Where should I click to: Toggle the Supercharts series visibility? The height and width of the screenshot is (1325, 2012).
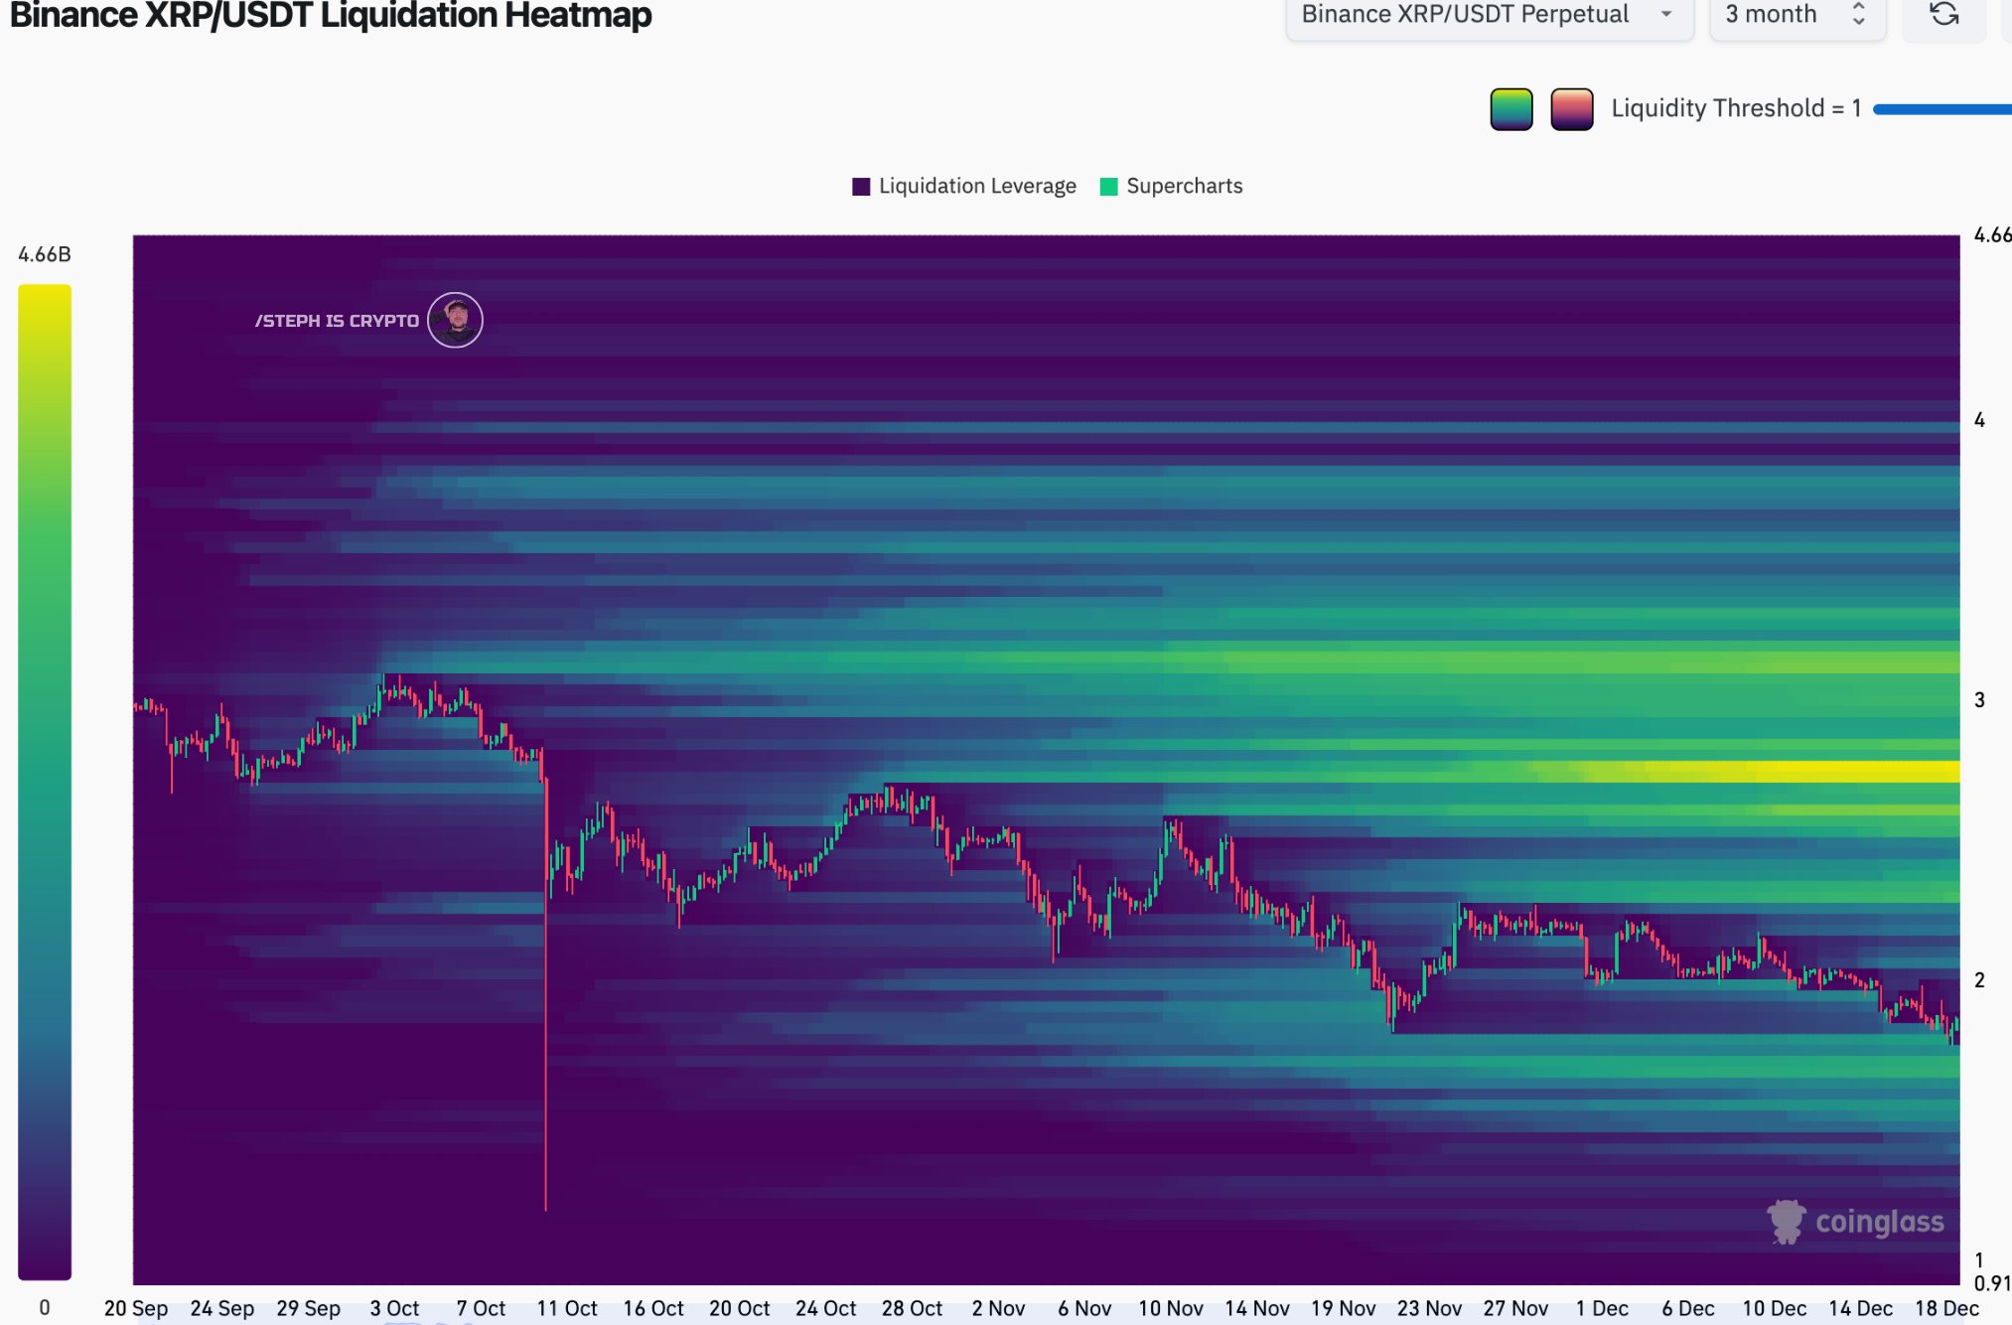tap(1186, 186)
